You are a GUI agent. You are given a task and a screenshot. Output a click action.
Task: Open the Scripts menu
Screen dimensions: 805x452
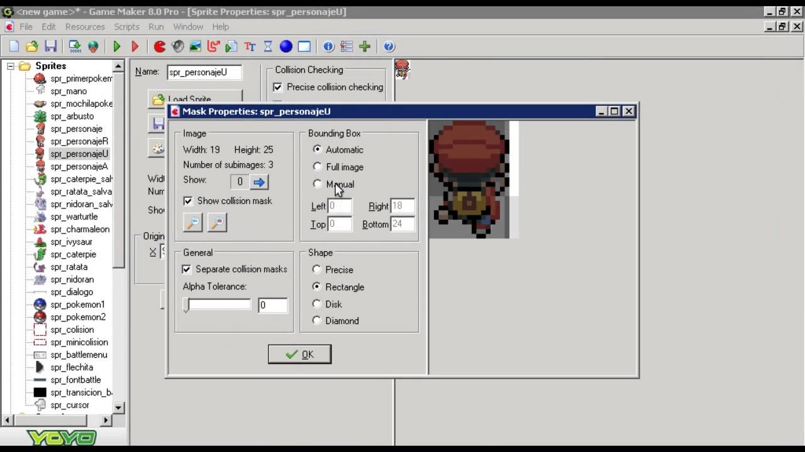(x=126, y=27)
